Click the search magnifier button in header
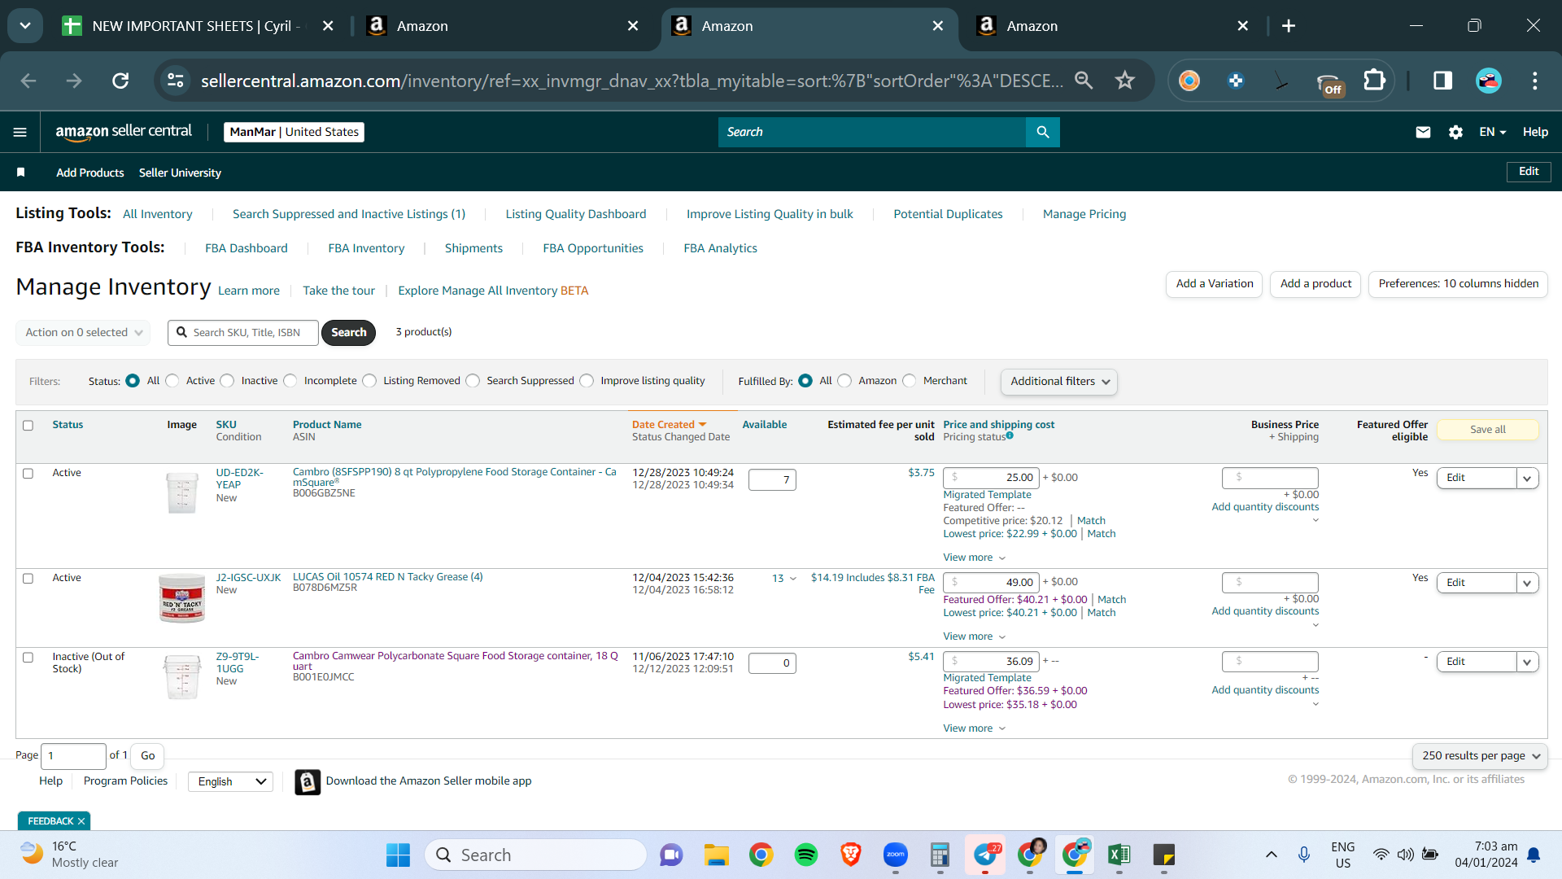 coord(1043,132)
